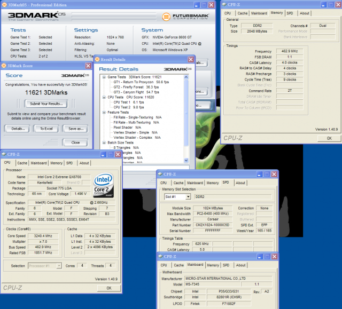
Task: Click Result Details scrollbar down arrow
Action: click(186, 160)
